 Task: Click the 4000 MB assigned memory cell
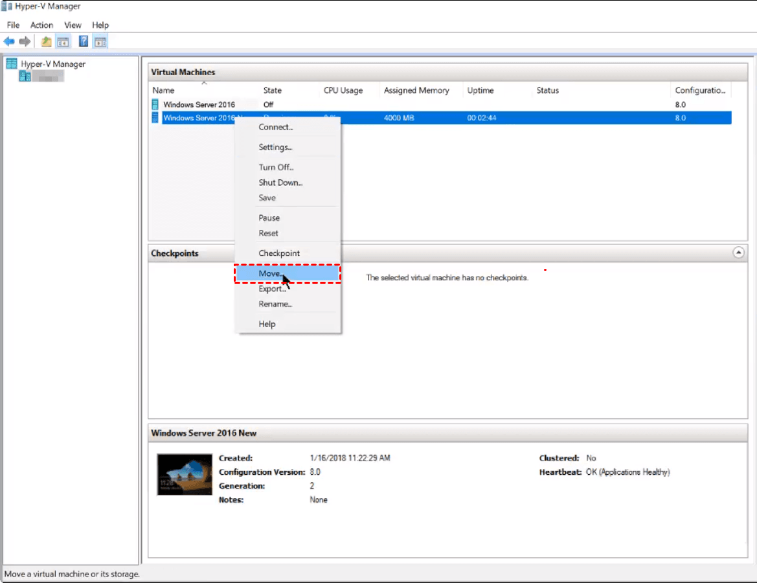[399, 118]
